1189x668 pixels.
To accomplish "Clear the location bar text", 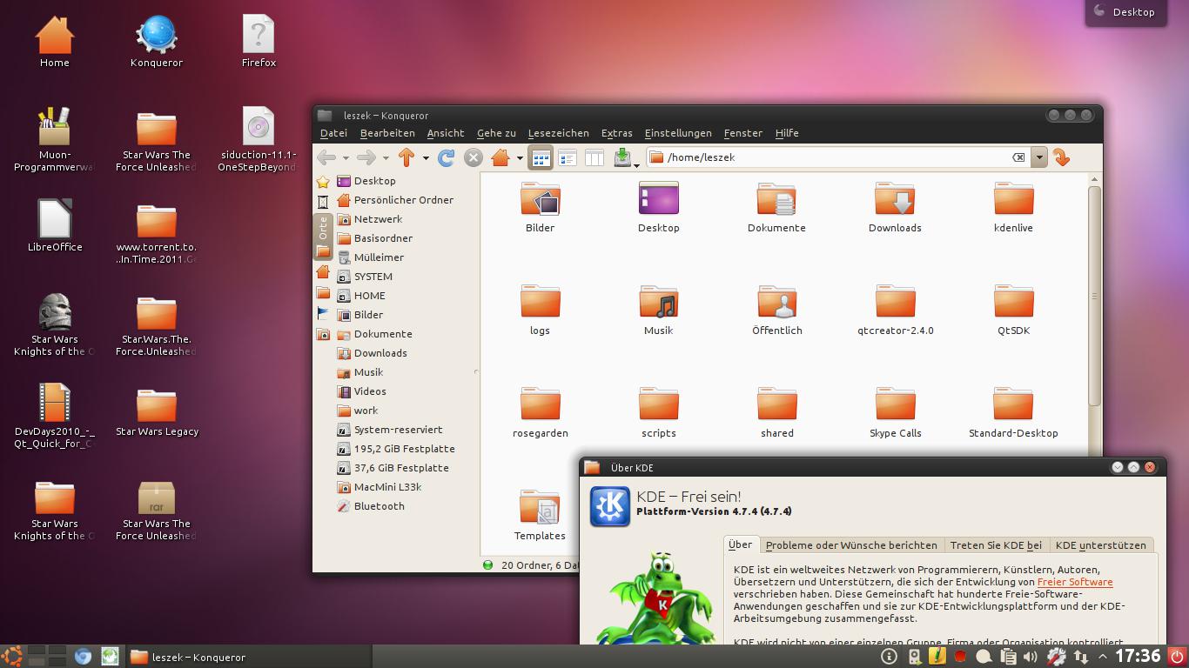I will coord(1018,157).
